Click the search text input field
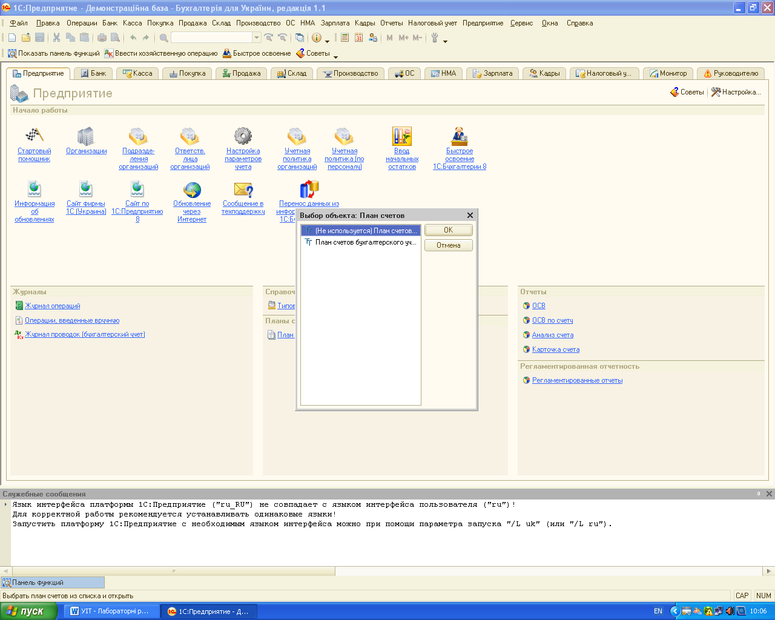 pyautogui.click(x=211, y=38)
